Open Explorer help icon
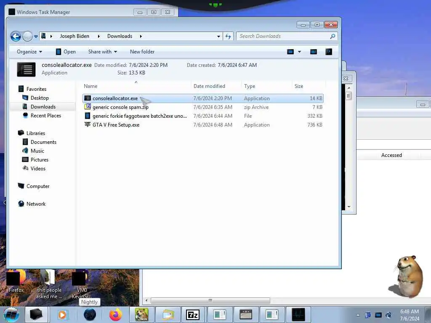The height and width of the screenshot is (323, 431). coord(329,52)
